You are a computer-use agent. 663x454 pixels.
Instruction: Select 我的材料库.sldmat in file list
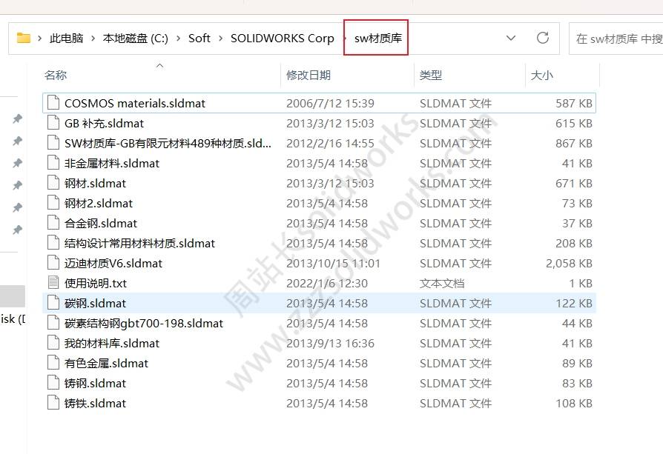pyautogui.click(x=112, y=343)
